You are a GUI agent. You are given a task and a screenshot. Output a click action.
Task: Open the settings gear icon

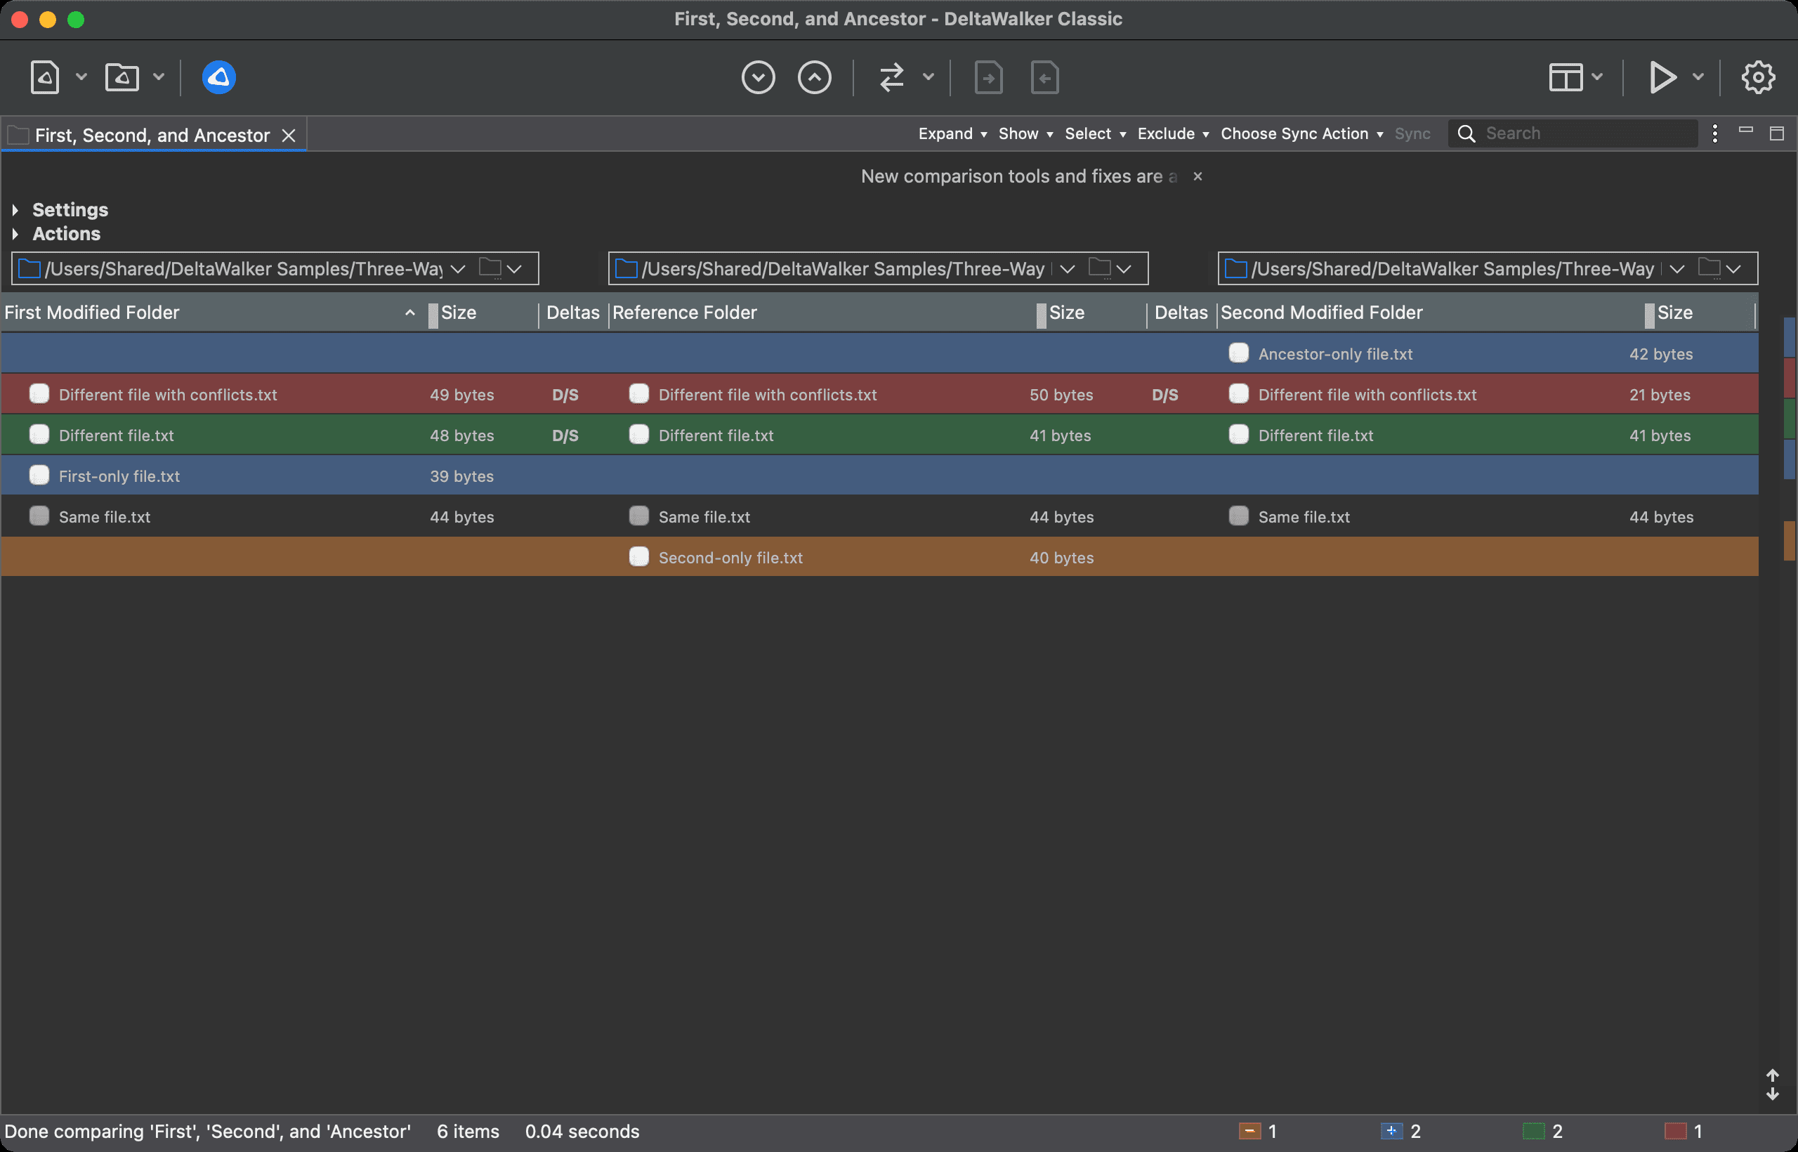pyautogui.click(x=1759, y=77)
